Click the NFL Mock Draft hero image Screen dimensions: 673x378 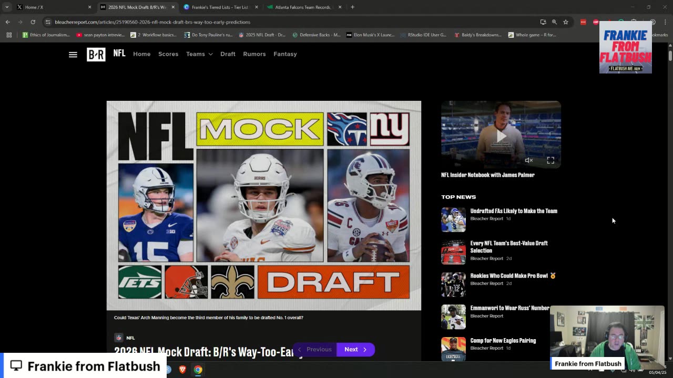point(264,205)
